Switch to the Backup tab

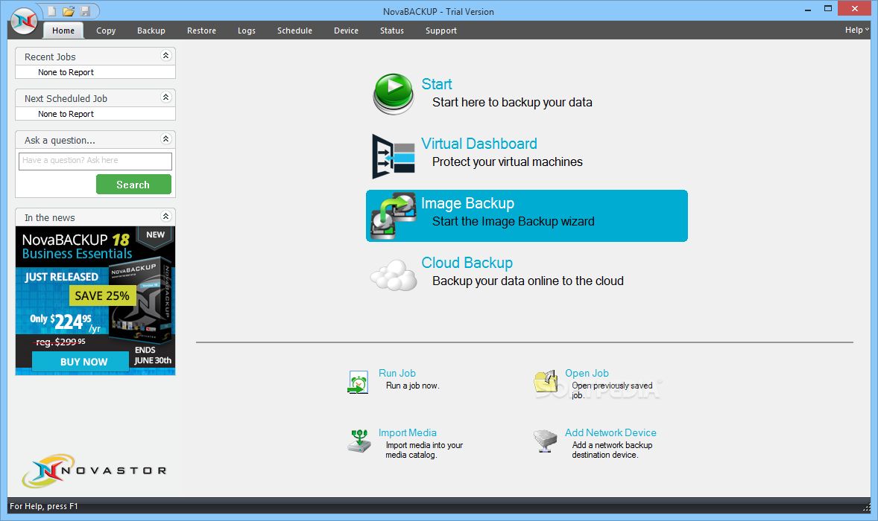tap(151, 31)
